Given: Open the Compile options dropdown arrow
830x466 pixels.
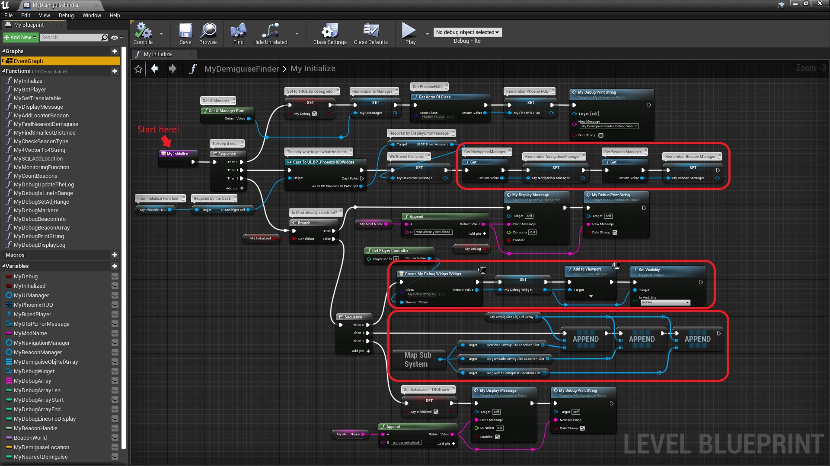Looking at the screenshot, I should point(161,34).
